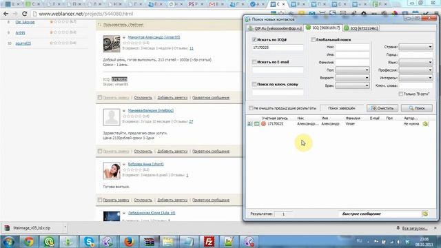Screen dimensions: 441x248
Task: Open the first freelancer's profile link
Action: [x=154, y=37]
